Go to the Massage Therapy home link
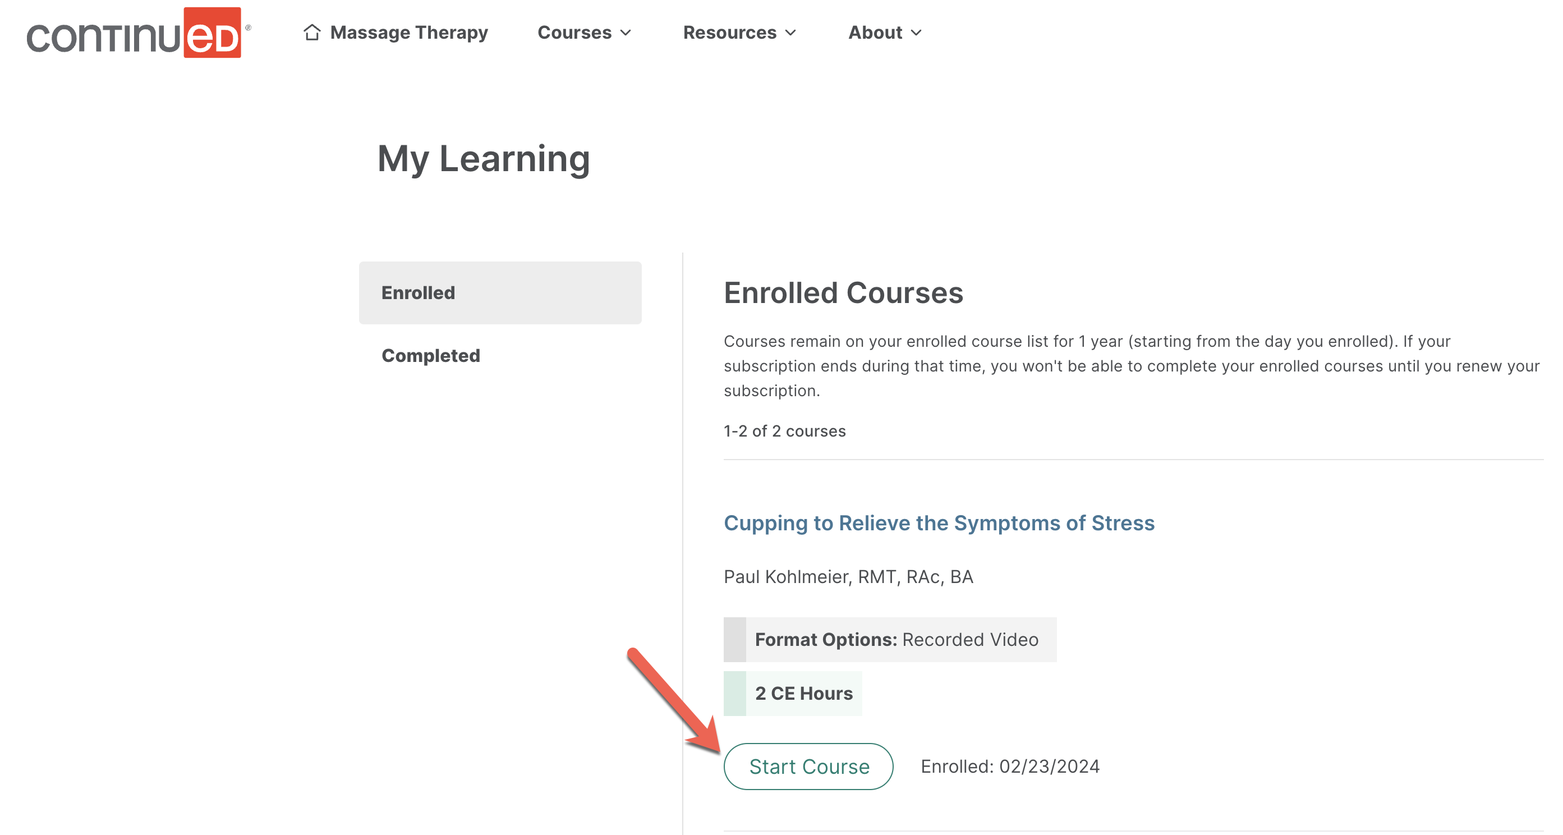 (x=408, y=33)
